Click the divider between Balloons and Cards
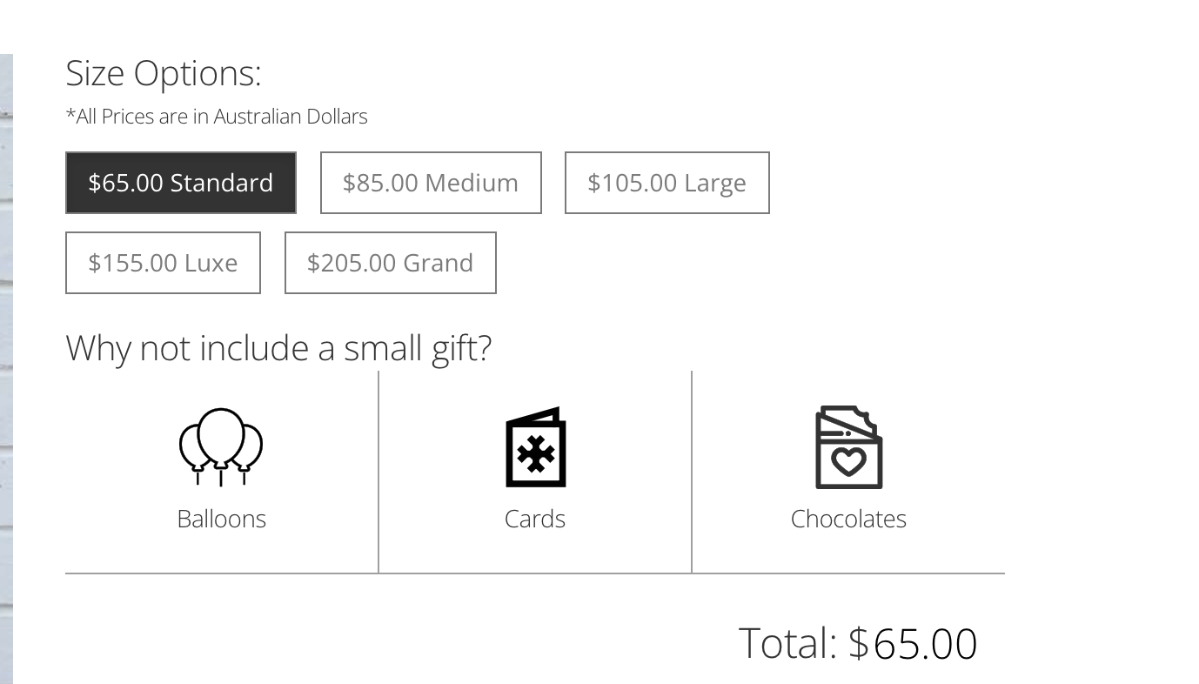Screen dimensions: 1199x684 tap(378, 472)
